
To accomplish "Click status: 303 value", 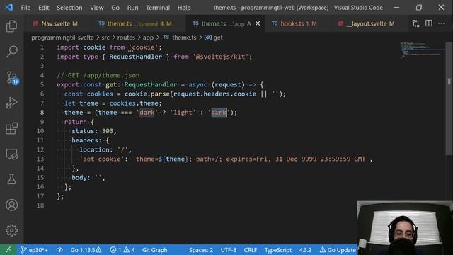I will point(108,131).
